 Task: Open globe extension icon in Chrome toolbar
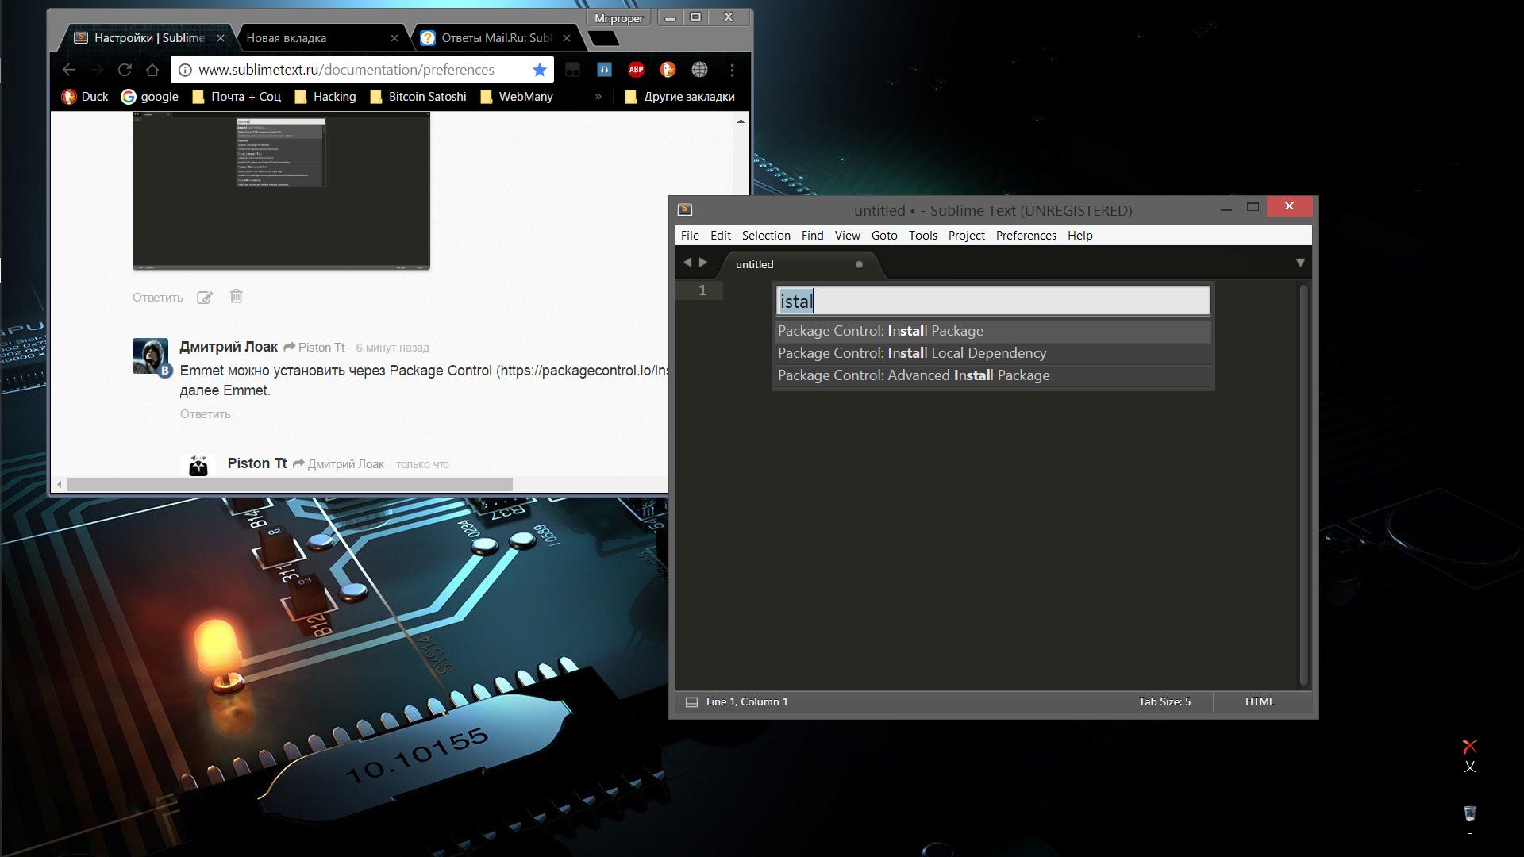699,70
